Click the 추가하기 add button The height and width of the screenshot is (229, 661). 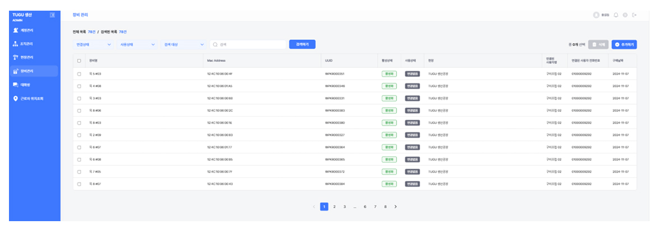(624, 44)
